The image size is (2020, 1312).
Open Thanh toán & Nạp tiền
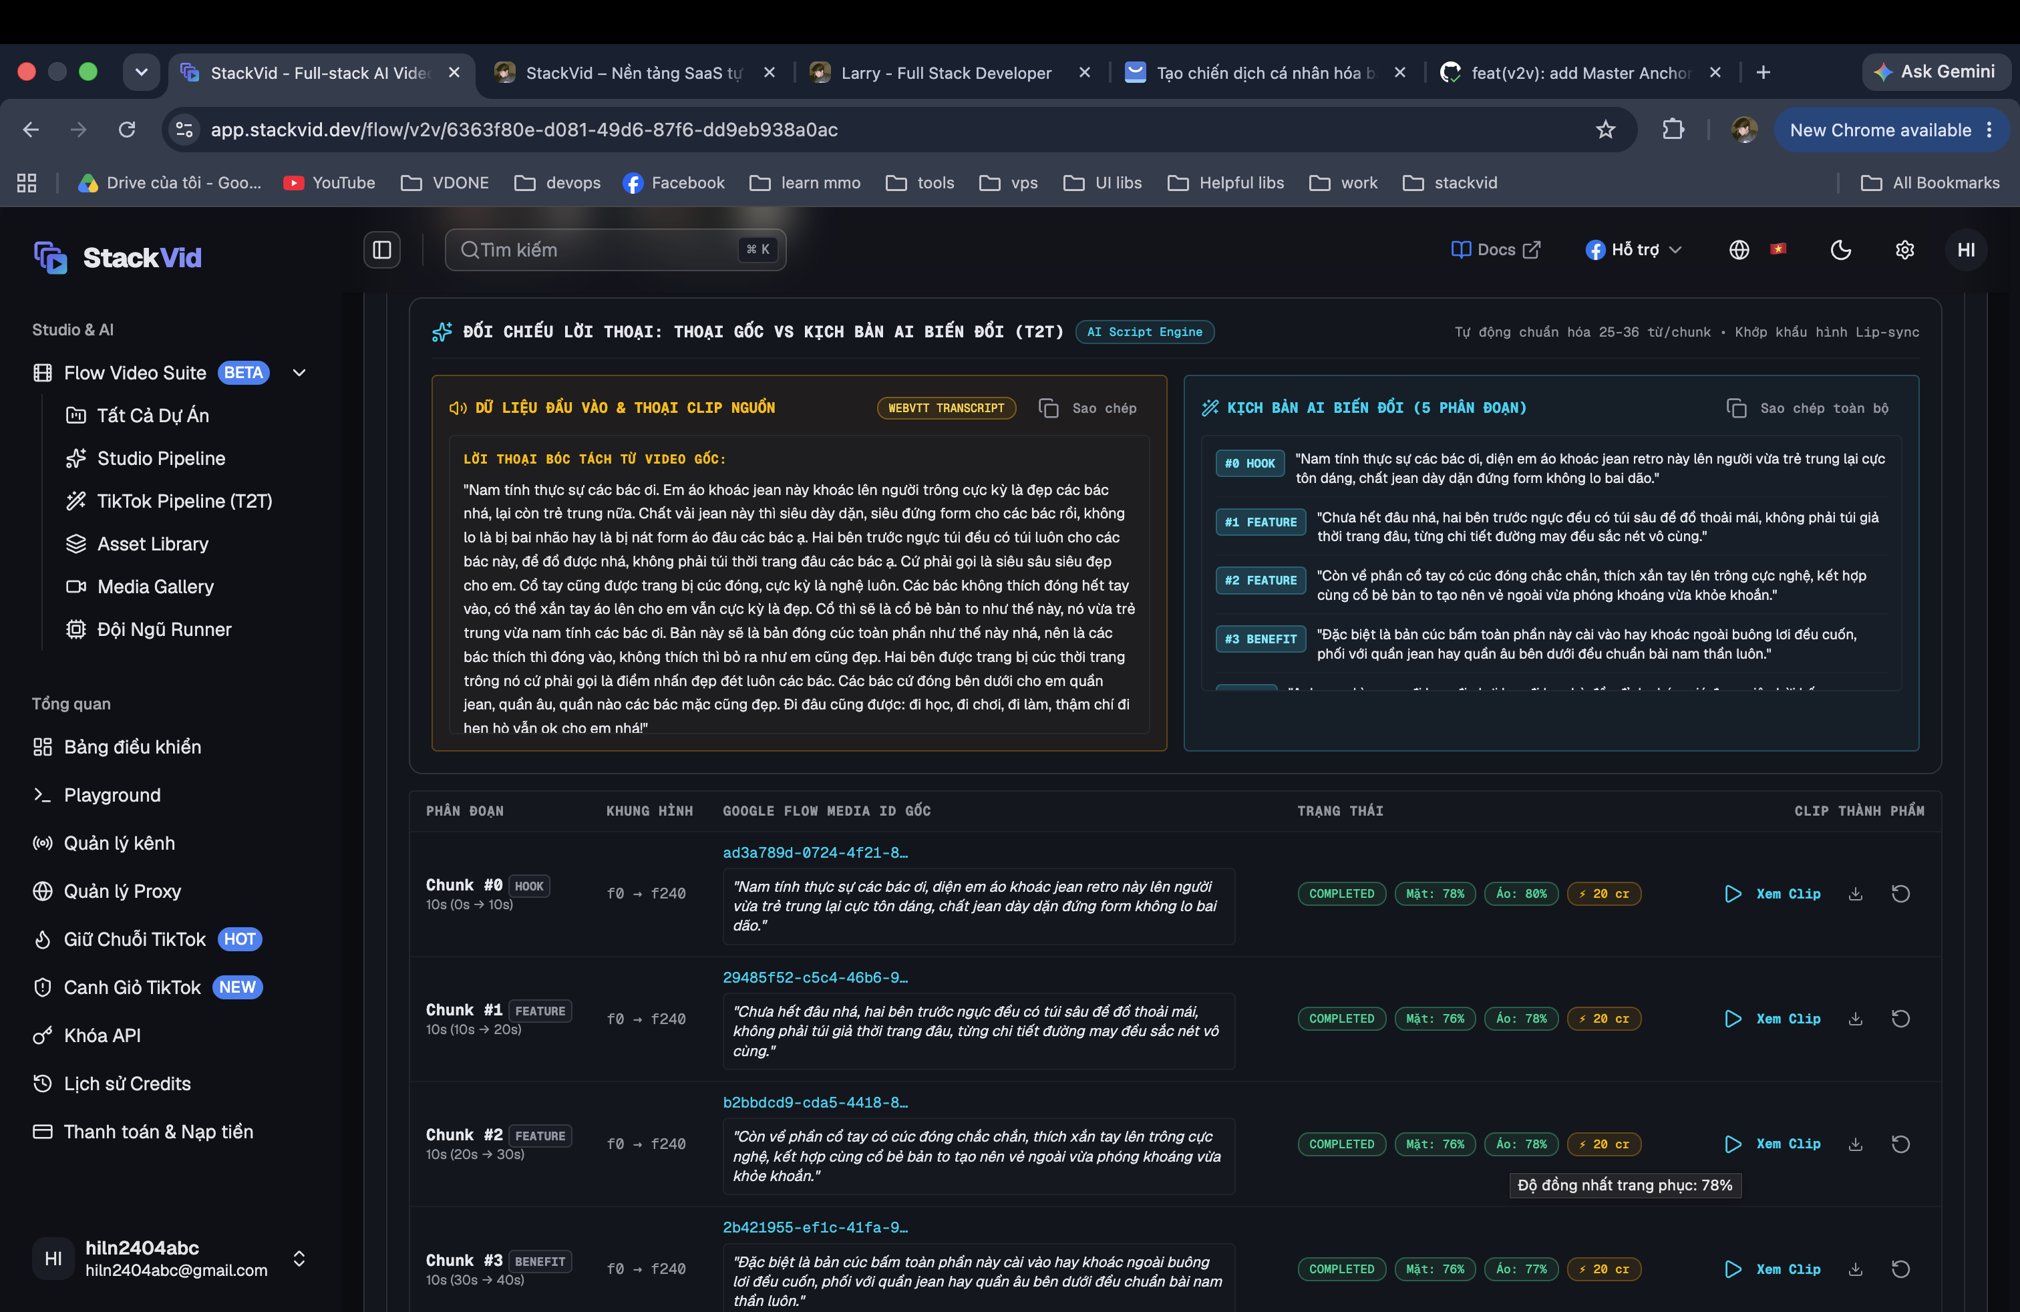158,1131
